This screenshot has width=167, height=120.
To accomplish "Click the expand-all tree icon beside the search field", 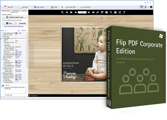I will point(23,30).
